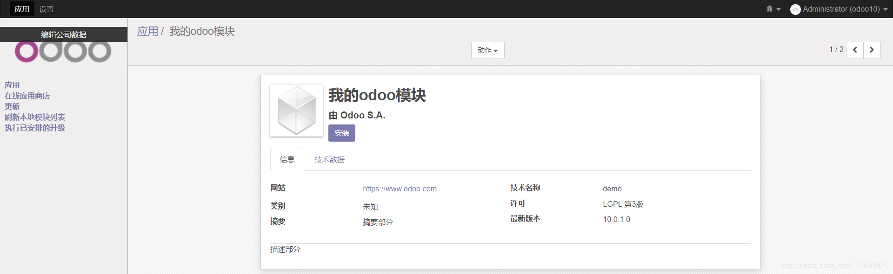Click 刷新本地模块列表 in the sidebar
This screenshot has width=893, height=274.
(35, 117)
